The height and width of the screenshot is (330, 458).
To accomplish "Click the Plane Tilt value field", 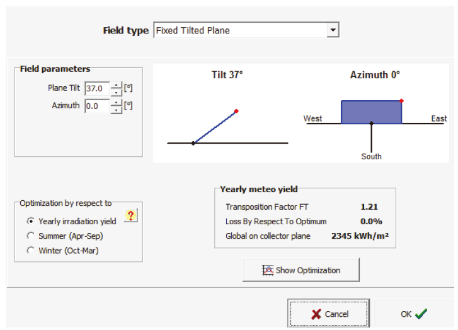I will [97, 89].
